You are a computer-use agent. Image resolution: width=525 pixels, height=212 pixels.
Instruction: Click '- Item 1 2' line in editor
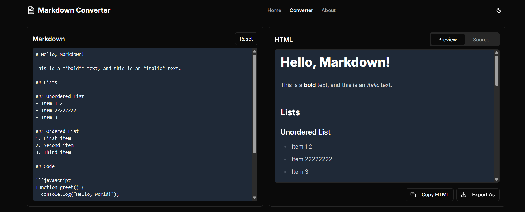pos(49,103)
